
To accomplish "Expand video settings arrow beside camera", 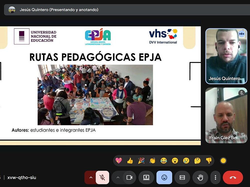I will [x=118, y=178].
